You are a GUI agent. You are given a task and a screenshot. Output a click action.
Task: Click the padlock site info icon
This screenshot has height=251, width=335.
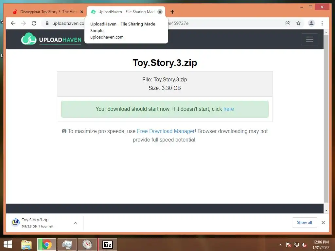click(x=47, y=23)
